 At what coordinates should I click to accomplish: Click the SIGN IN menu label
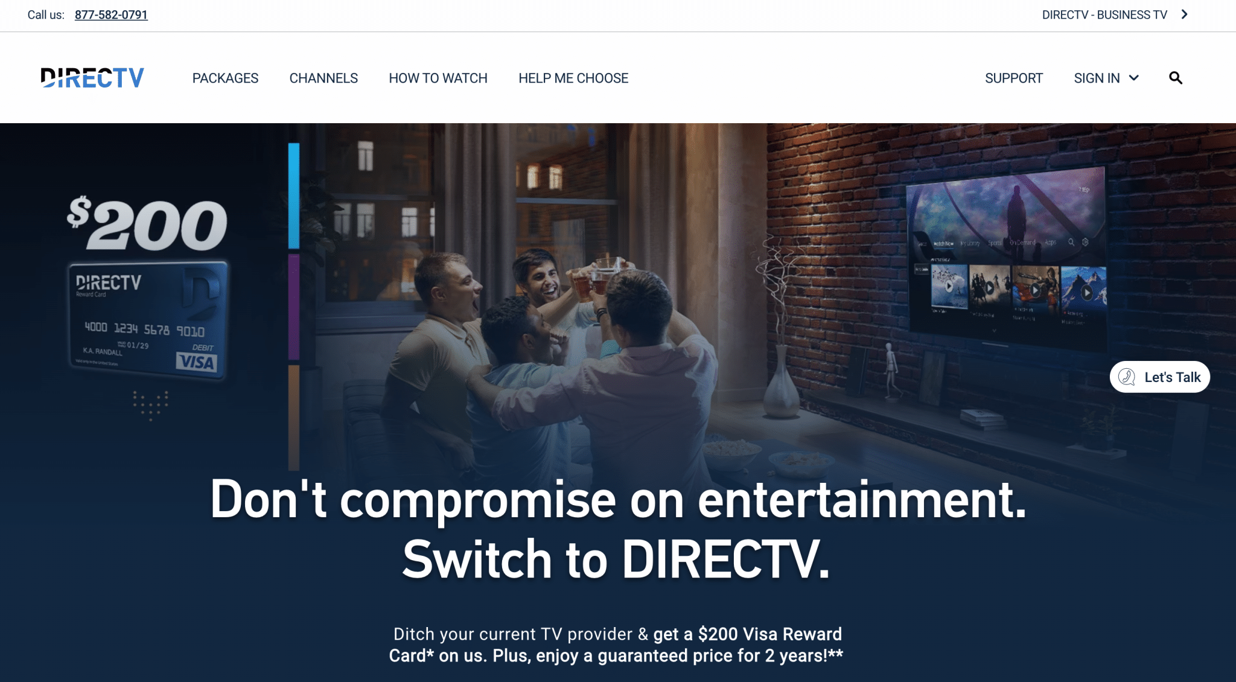(x=1097, y=78)
